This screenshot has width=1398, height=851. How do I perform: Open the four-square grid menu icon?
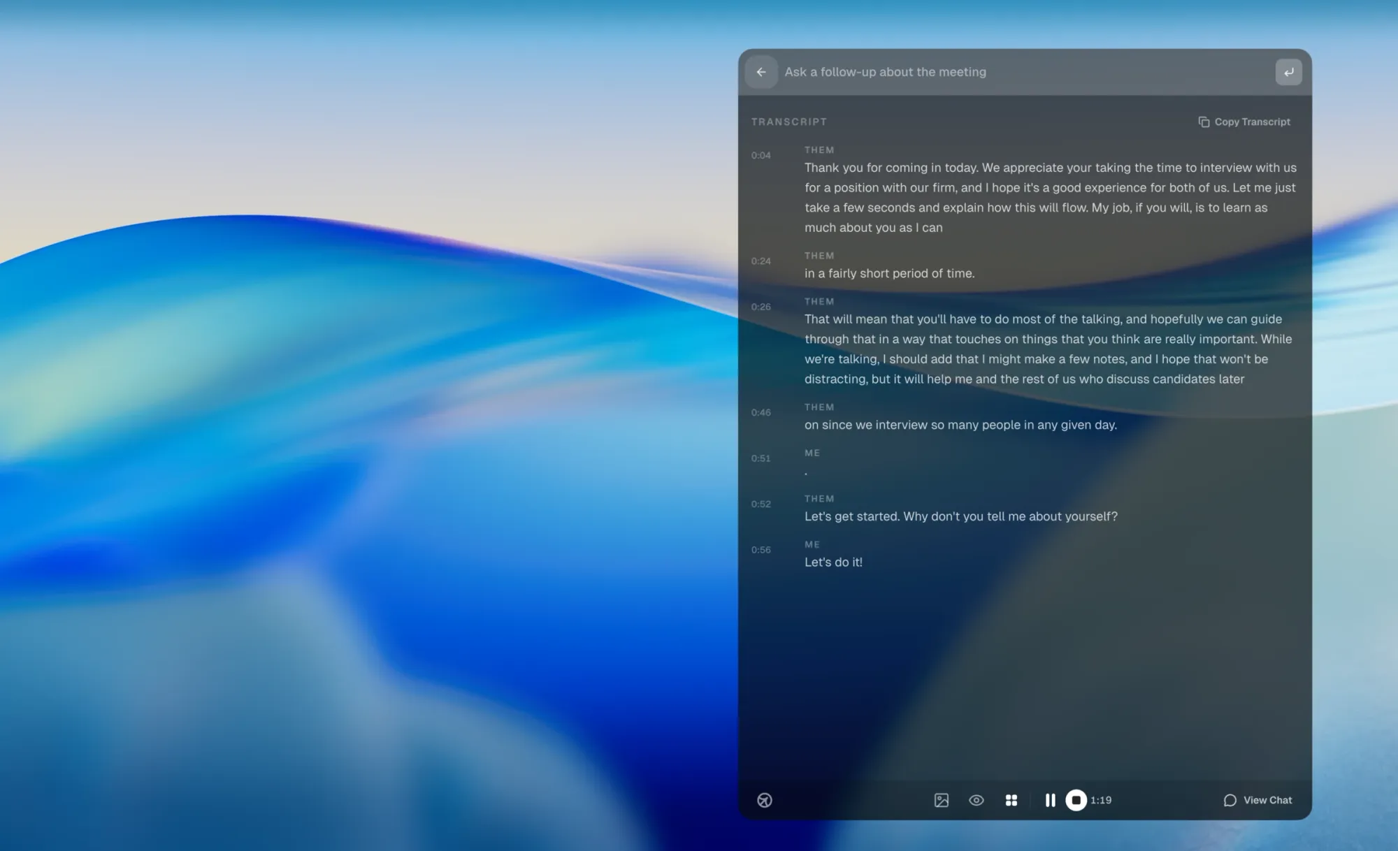1011,800
